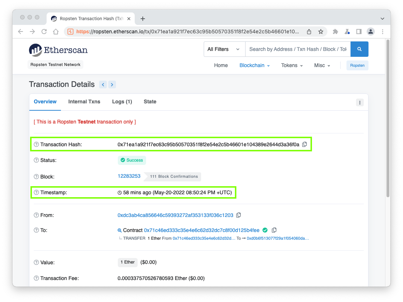Open the three-dot options in Overview panel
This screenshot has height=302, width=403.
pos(360,103)
